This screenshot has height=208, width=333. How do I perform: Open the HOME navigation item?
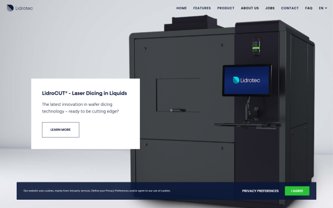181,8
